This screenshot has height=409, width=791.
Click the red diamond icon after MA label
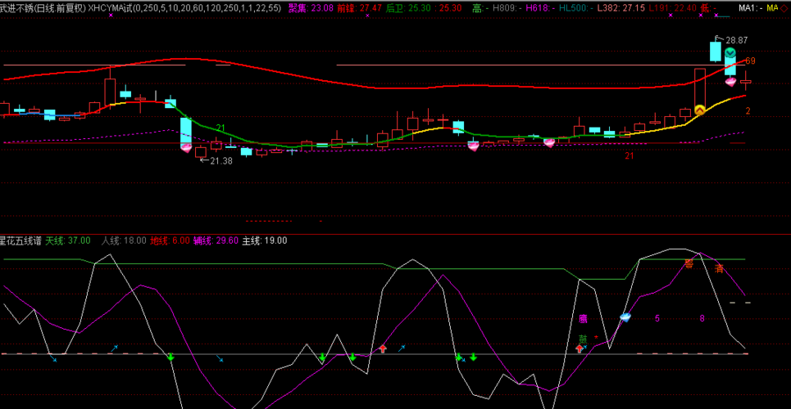pyautogui.click(x=785, y=7)
